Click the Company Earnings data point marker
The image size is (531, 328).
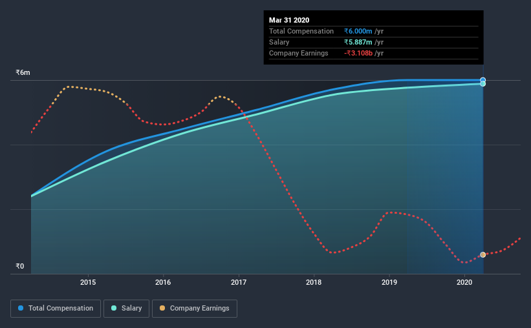coord(483,254)
